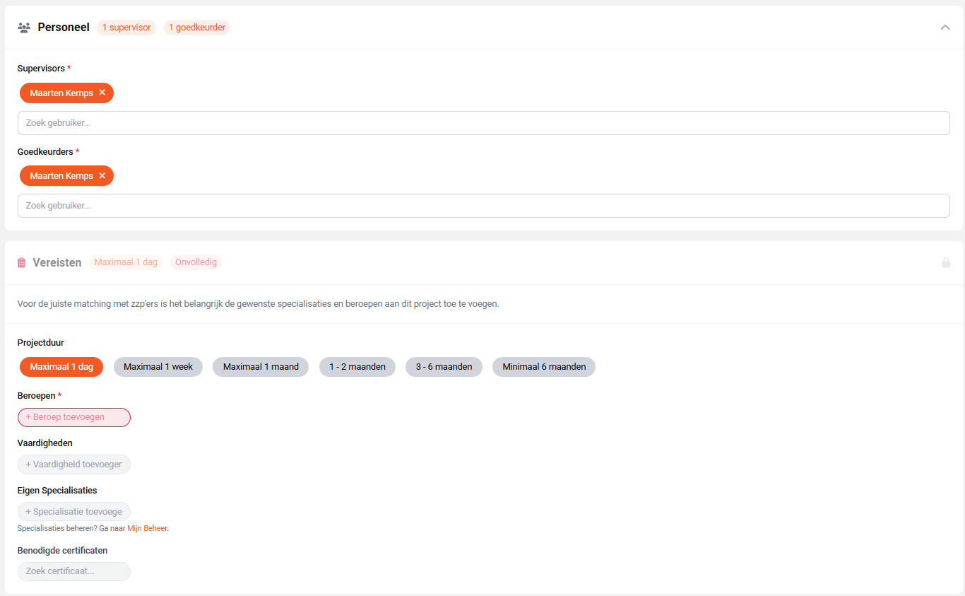Follow the Mijn Beheer link
This screenshot has height=596, width=965.
pyautogui.click(x=147, y=528)
